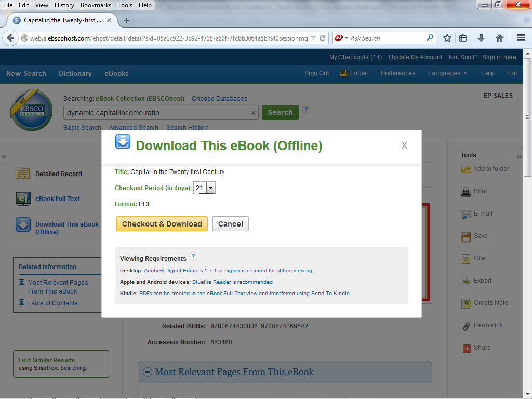Open Search History link

pyautogui.click(x=187, y=128)
